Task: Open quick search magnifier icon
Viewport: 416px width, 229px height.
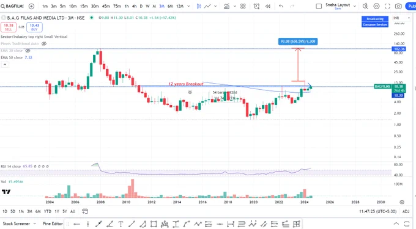Action: [365, 6]
